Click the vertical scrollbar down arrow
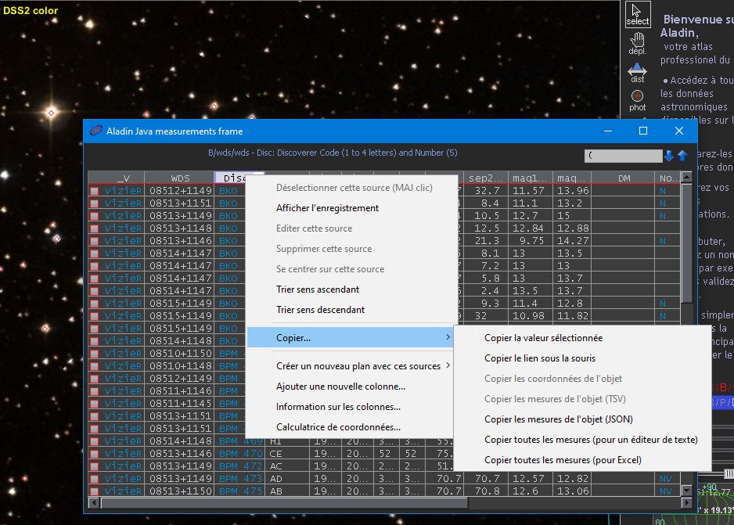The height and width of the screenshot is (525, 734). 686,491
